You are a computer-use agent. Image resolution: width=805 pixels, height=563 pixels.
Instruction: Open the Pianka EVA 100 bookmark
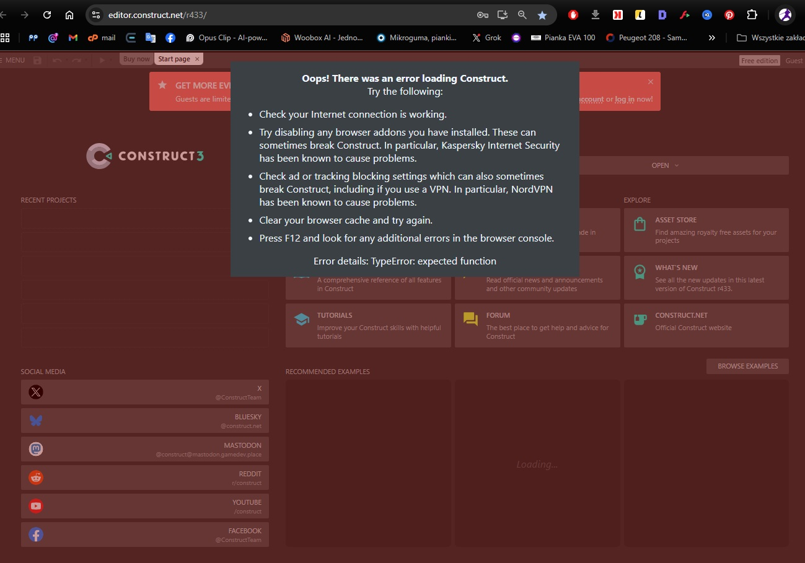pyautogui.click(x=563, y=38)
